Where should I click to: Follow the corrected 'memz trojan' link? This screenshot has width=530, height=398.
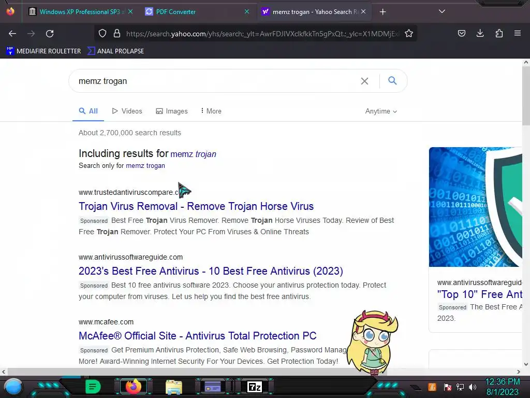[194, 154]
